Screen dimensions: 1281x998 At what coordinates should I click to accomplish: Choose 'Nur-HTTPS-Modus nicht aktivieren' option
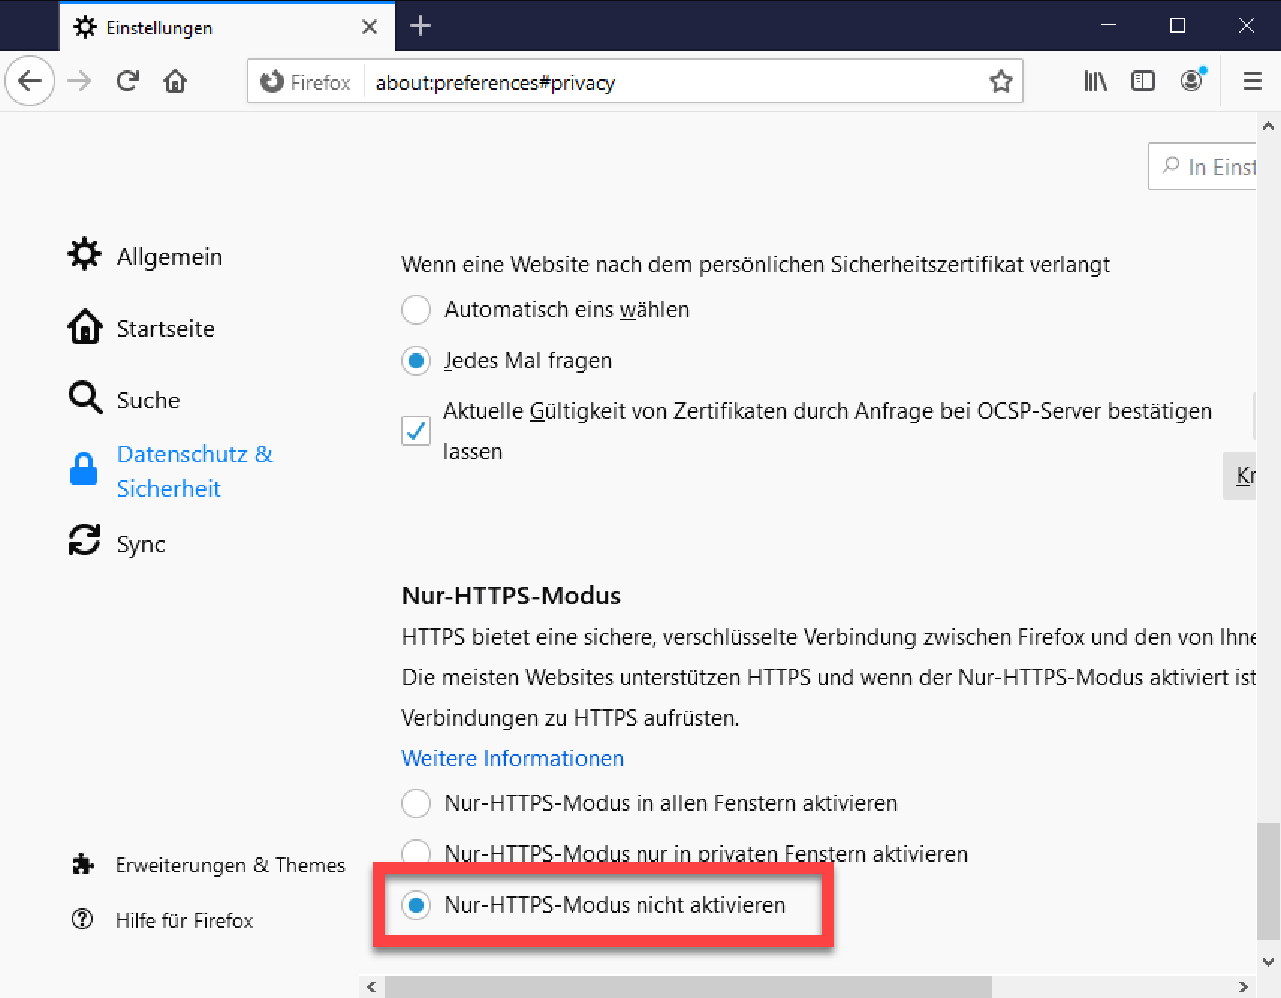(416, 905)
